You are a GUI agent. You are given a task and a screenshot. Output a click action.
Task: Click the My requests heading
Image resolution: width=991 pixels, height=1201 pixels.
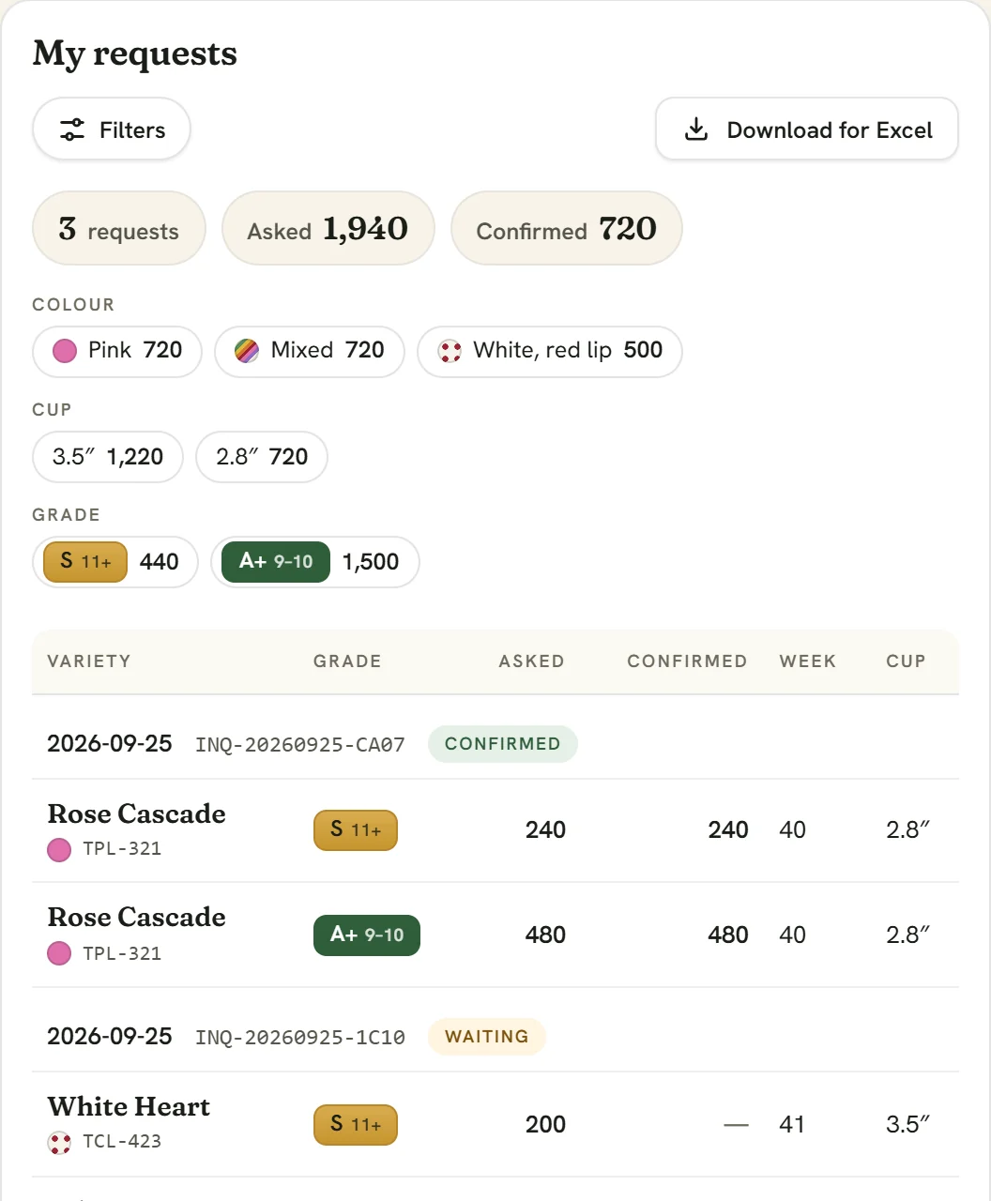[x=135, y=53]
